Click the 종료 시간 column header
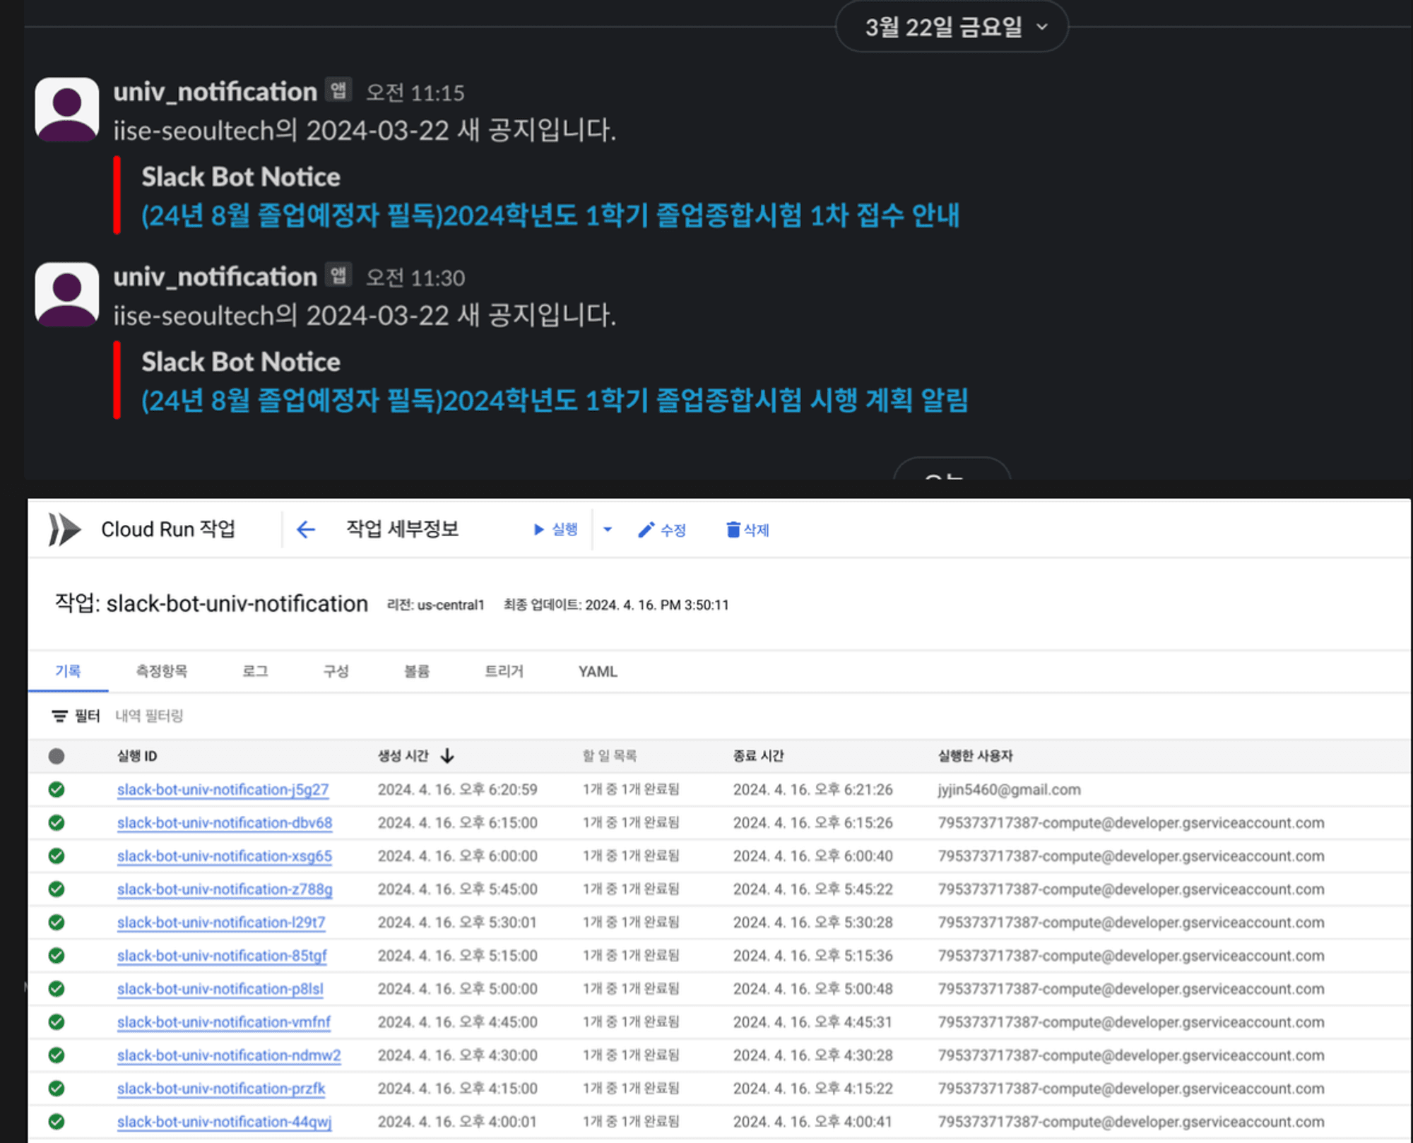 [759, 756]
